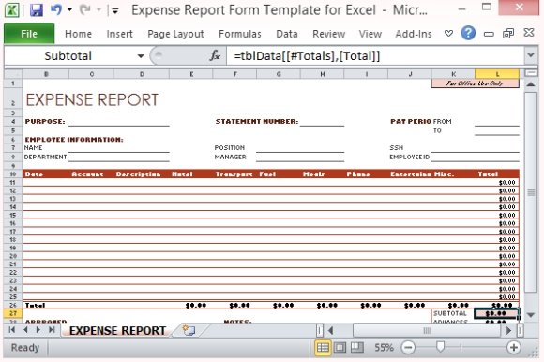Switch to Page Break Preview view
This screenshot has height=362, width=544.
point(357,347)
